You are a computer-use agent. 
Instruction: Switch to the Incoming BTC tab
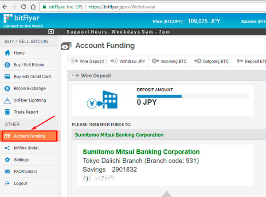click(x=169, y=61)
